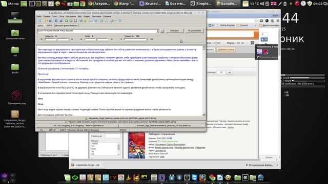Select the pdf.zip document tab in Balabolka
Screen dimensions: 328x184
(x=121, y=122)
